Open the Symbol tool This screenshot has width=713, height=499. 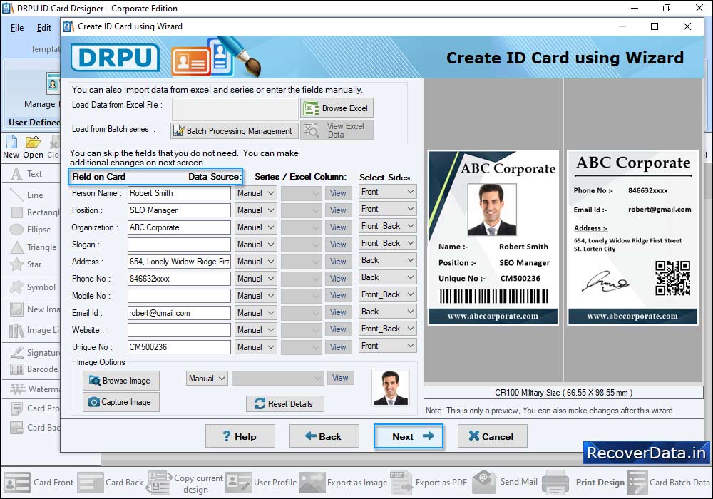[x=34, y=287]
